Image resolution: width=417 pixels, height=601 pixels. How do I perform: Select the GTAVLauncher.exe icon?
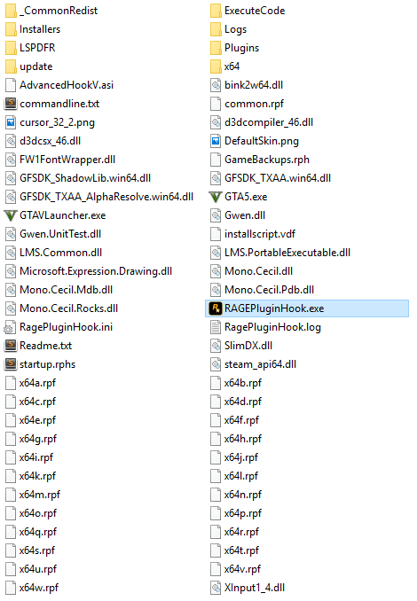(11, 215)
